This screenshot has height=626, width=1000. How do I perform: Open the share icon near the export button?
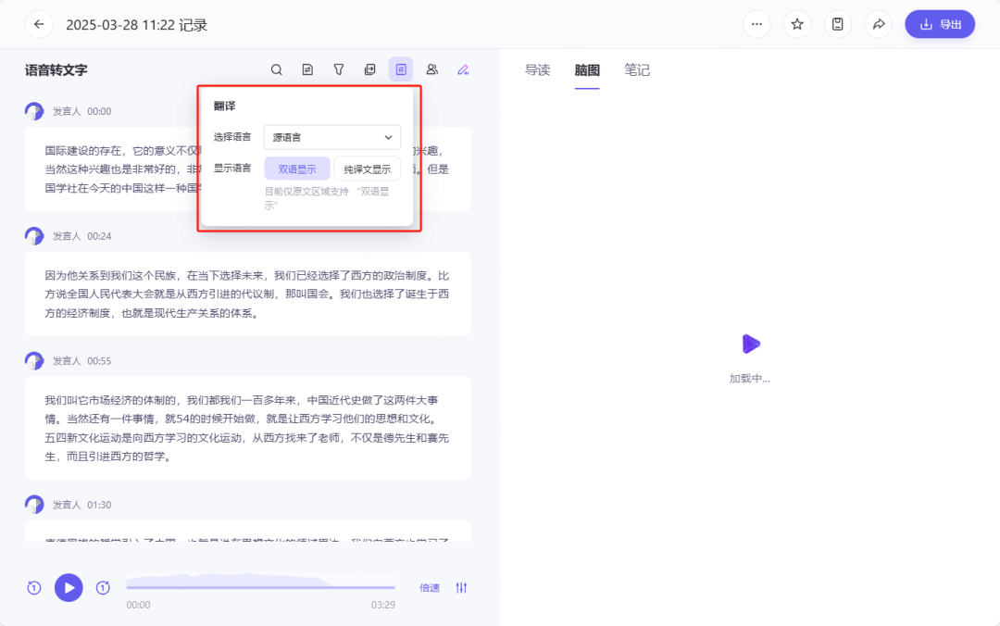(879, 23)
